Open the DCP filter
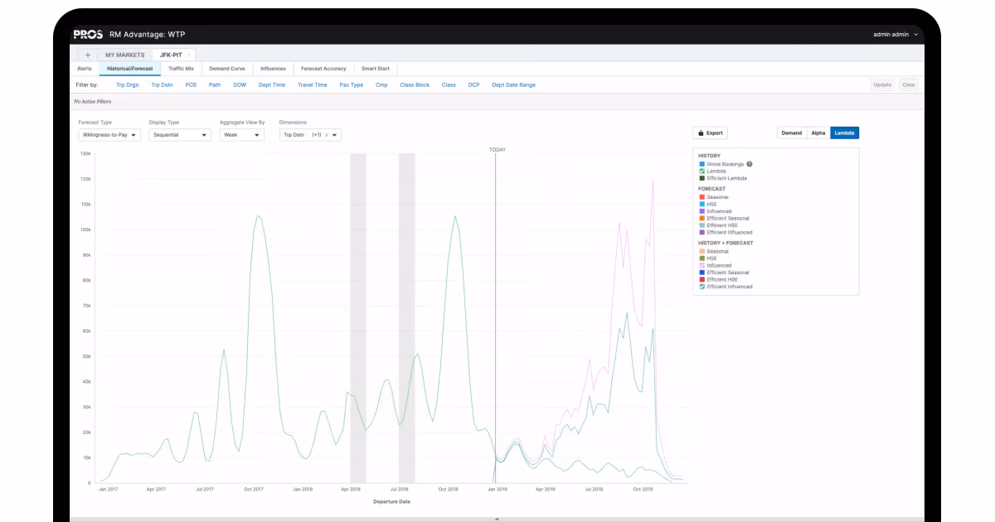 click(473, 85)
